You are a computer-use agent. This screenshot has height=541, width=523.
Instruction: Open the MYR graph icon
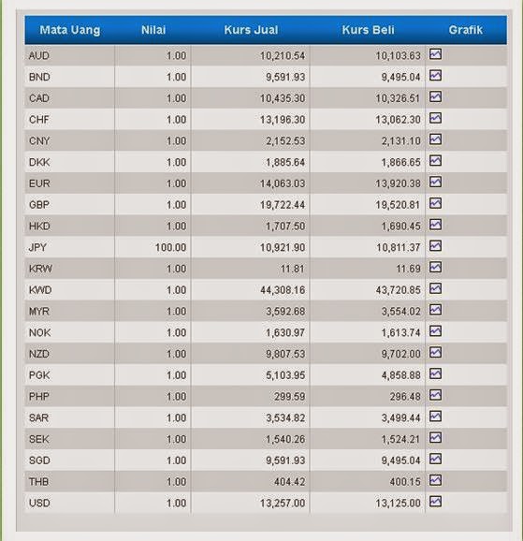(435, 310)
